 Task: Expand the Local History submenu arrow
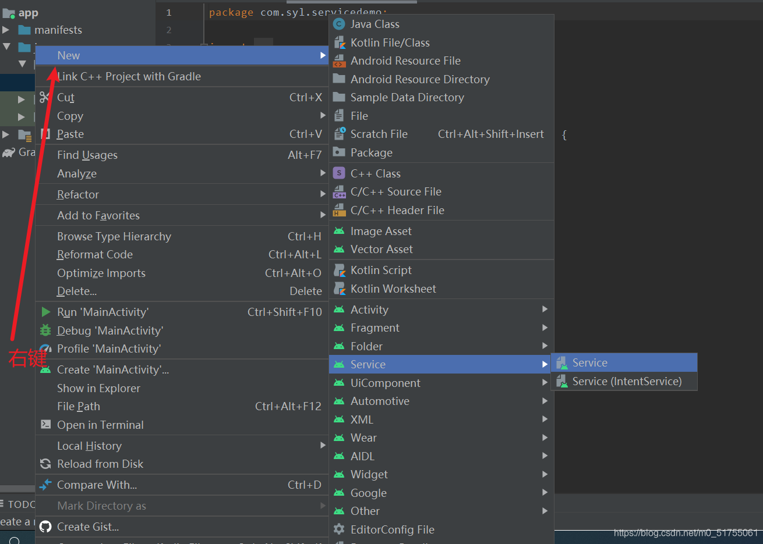(323, 445)
